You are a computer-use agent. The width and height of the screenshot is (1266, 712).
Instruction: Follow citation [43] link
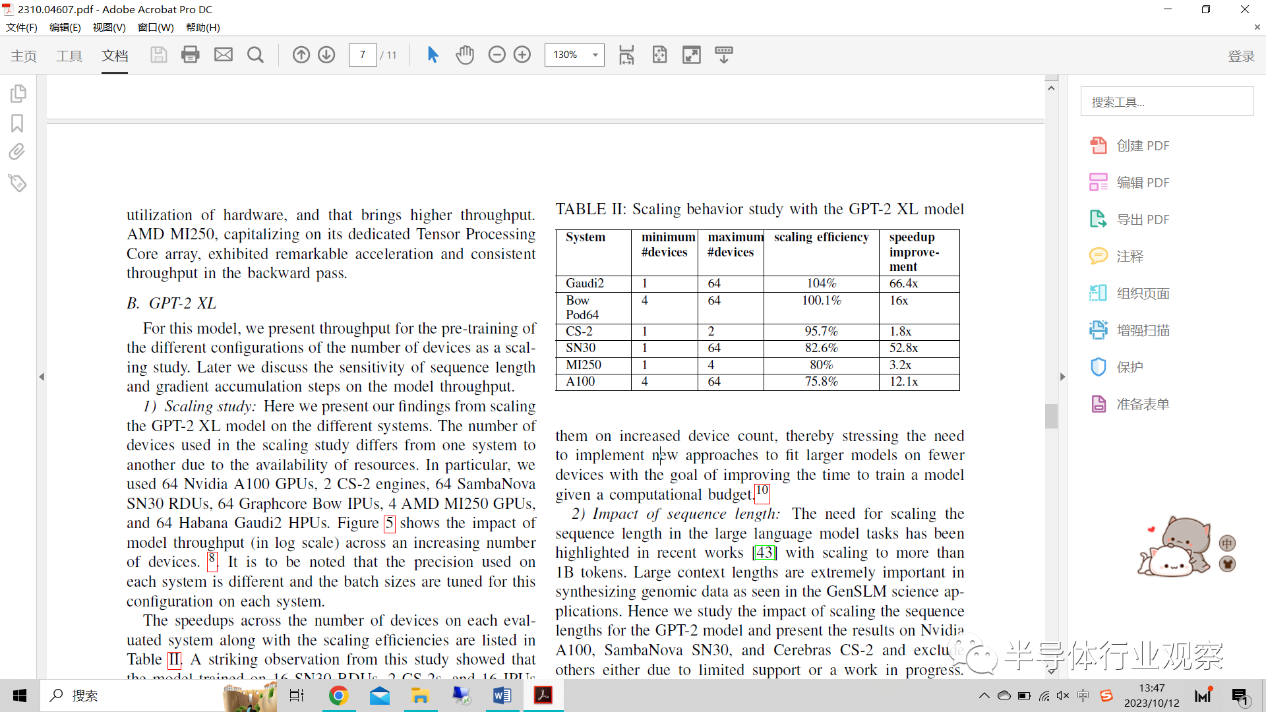point(765,552)
